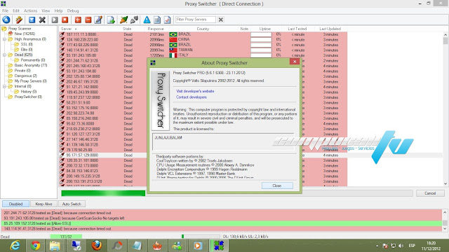449x252 pixels.
Task: Click the red minus remove server icon
Action: pyautogui.click(x=88, y=20)
